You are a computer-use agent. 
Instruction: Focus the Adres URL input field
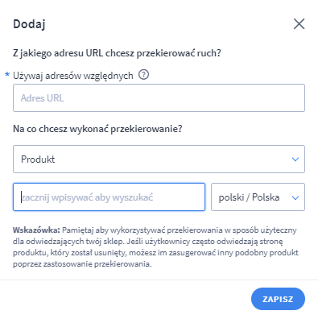click(159, 98)
